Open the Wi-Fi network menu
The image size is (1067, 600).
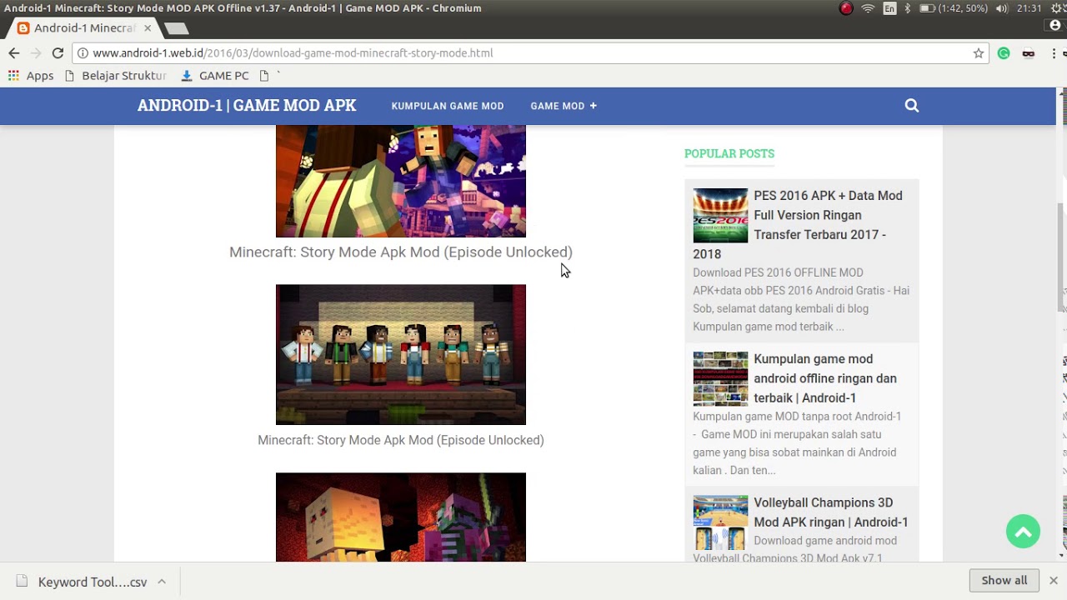click(868, 8)
